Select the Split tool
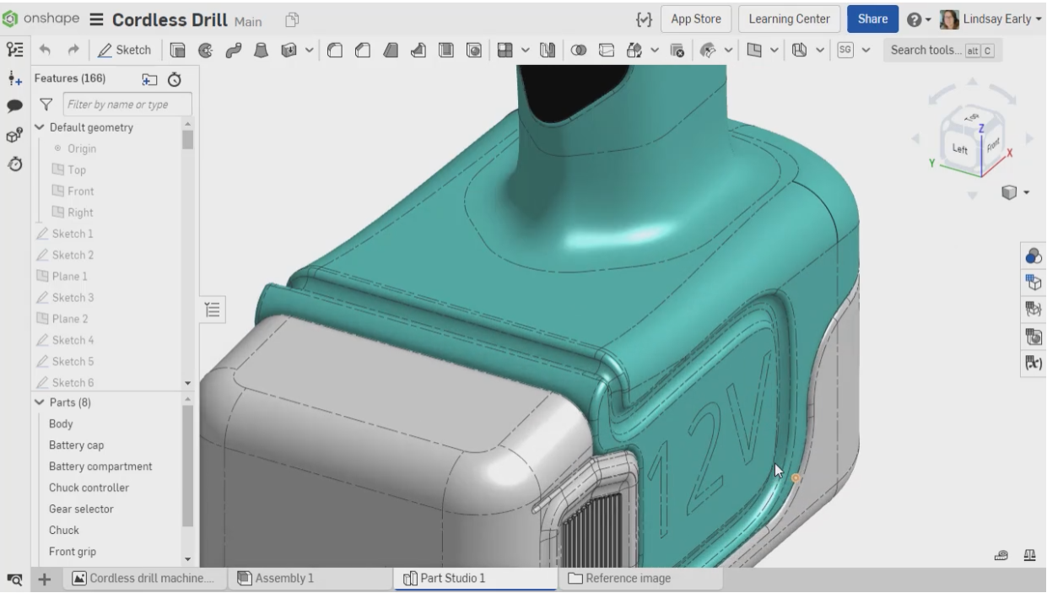1047x593 pixels. coord(606,50)
